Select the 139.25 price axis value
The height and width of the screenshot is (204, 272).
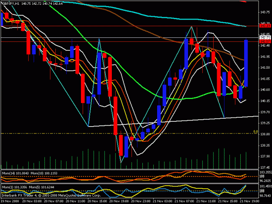[x=265, y=123]
